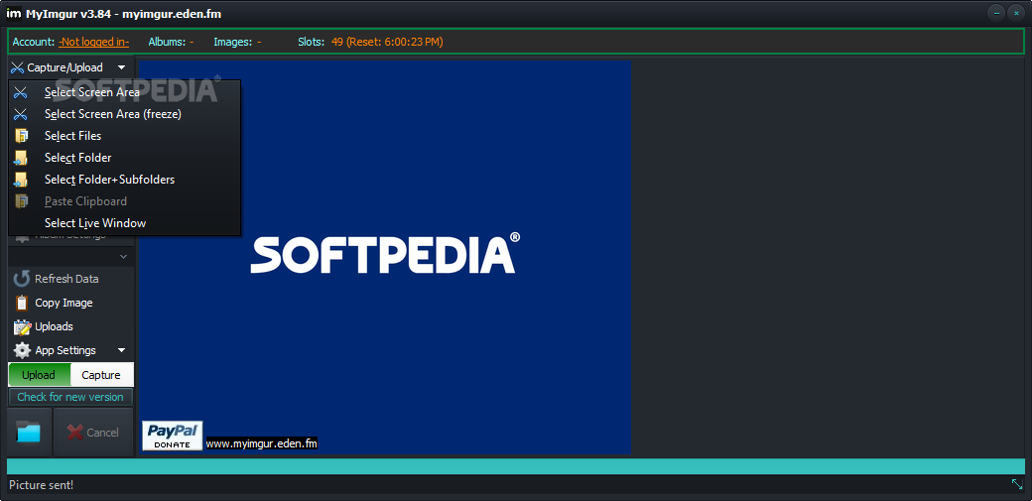The height and width of the screenshot is (501, 1032).
Task: Click the Refresh Data label
Action: coord(66,279)
